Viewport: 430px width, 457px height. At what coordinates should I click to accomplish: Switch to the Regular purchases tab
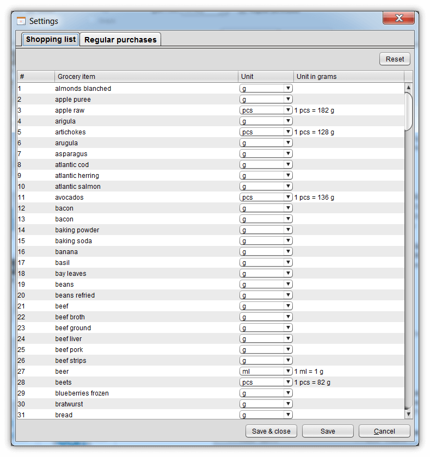click(x=120, y=40)
